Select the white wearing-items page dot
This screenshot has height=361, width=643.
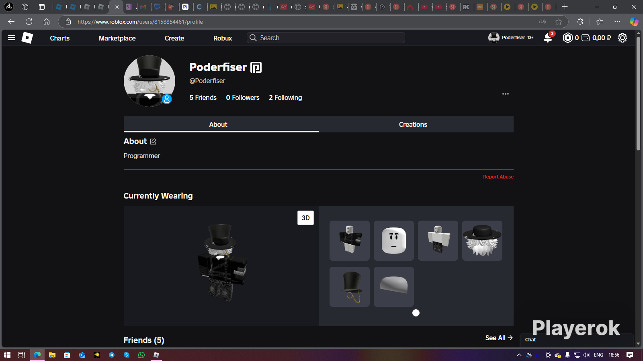[416, 313]
